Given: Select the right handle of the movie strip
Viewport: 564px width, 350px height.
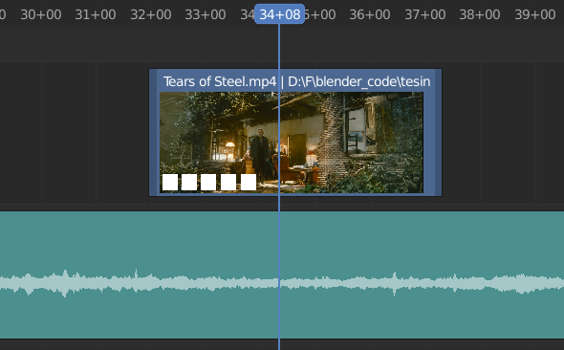Looking at the screenshot, I should [438, 132].
